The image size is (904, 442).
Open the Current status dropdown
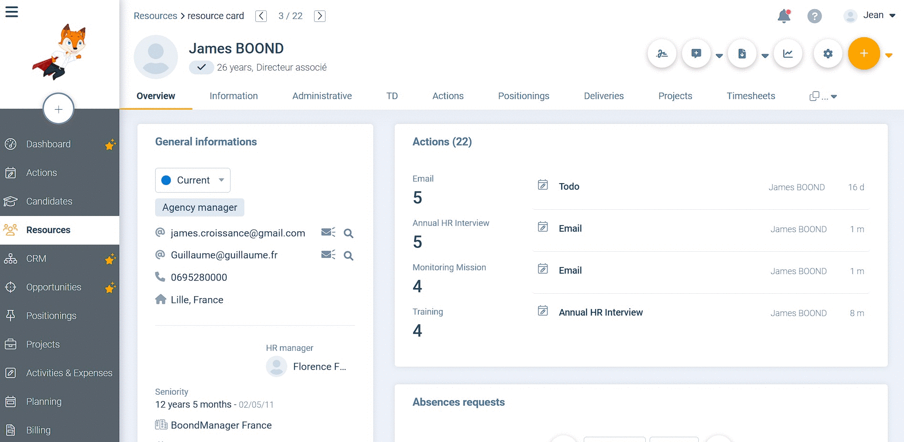(x=193, y=180)
